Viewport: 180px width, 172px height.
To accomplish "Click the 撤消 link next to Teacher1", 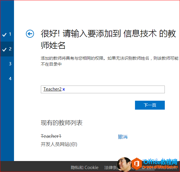I will click(x=122, y=137).
